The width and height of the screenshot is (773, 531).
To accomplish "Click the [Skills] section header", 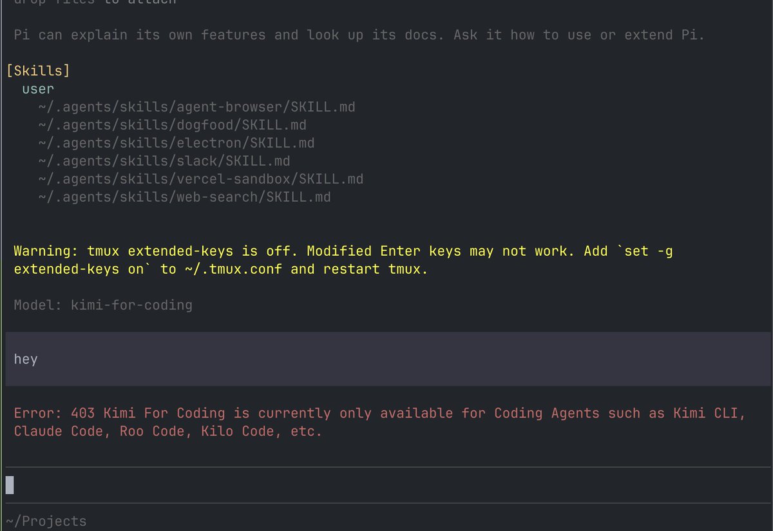I will click(37, 70).
